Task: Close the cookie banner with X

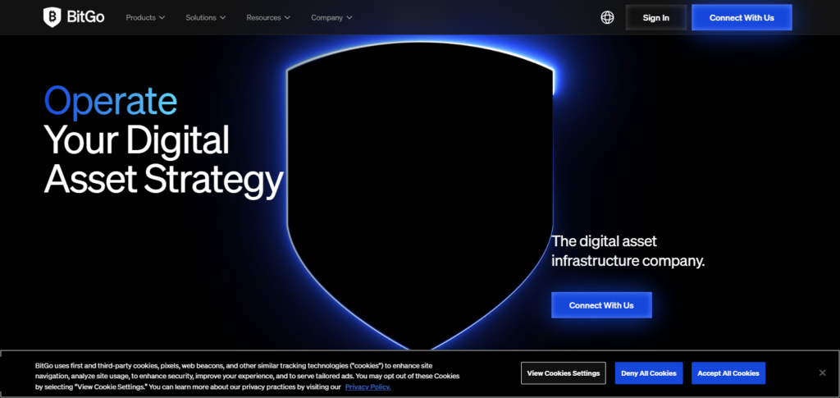Action: point(822,373)
